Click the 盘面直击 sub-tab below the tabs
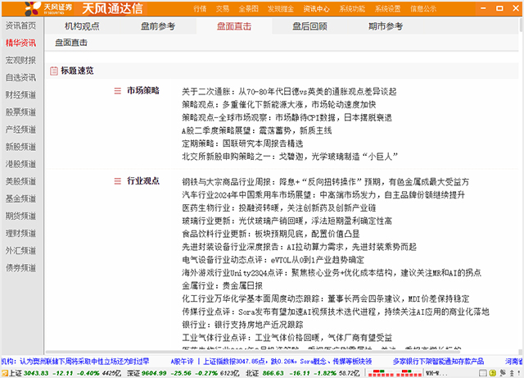This screenshot has height=378, width=524. (71, 43)
